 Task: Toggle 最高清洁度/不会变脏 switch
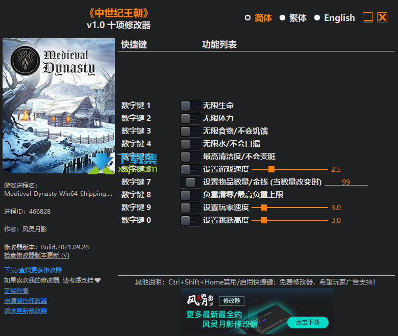click(x=190, y=157)
